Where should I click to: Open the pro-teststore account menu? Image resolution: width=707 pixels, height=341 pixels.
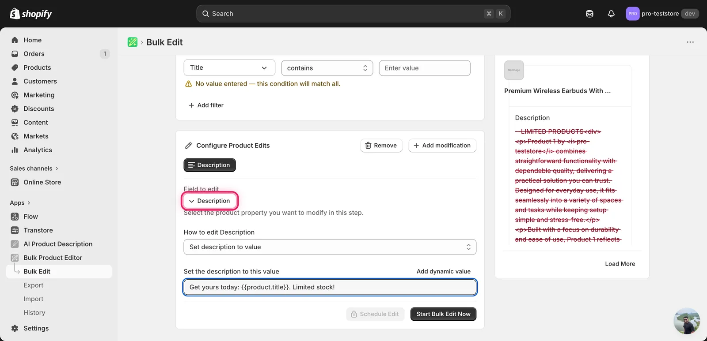(x=662, y=14)
